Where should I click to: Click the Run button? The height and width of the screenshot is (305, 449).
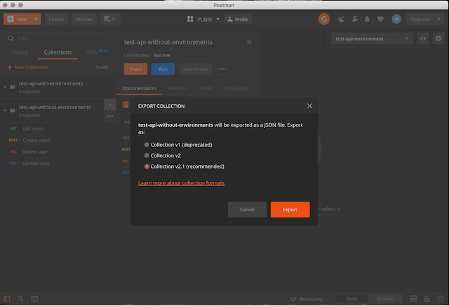pyautogui.click(x=163, y=69)
